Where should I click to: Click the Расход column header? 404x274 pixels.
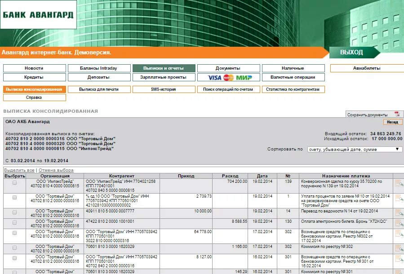pos(230,176)
